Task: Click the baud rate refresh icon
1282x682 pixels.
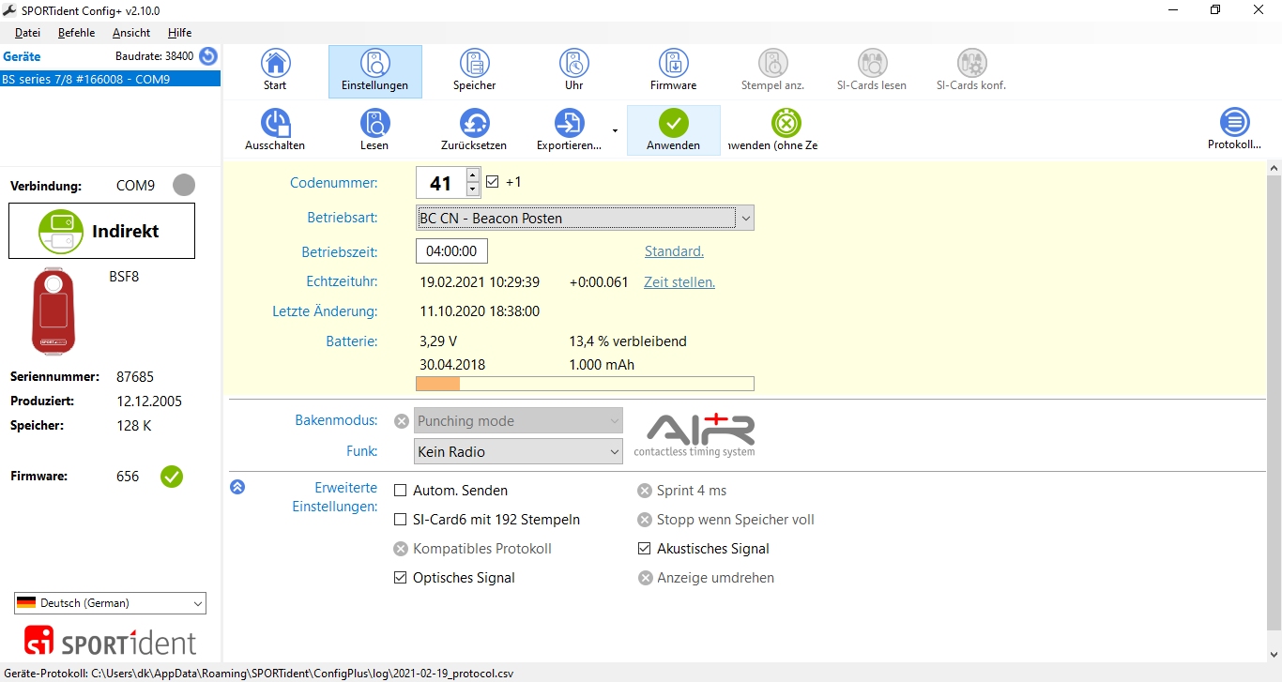Action: point(207,56)
